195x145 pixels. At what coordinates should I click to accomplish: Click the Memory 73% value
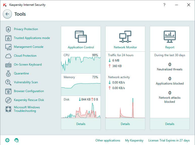click(x=95, y=77)
